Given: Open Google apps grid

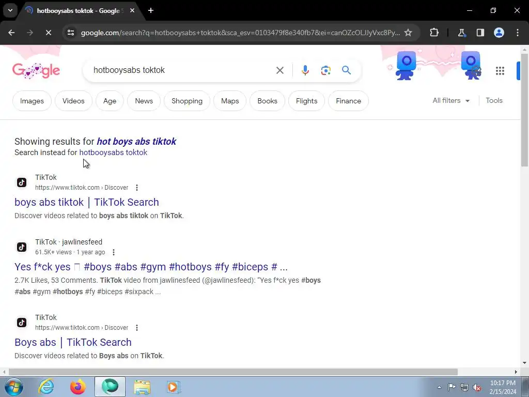Looking at the screenshot, I should 500,70.
